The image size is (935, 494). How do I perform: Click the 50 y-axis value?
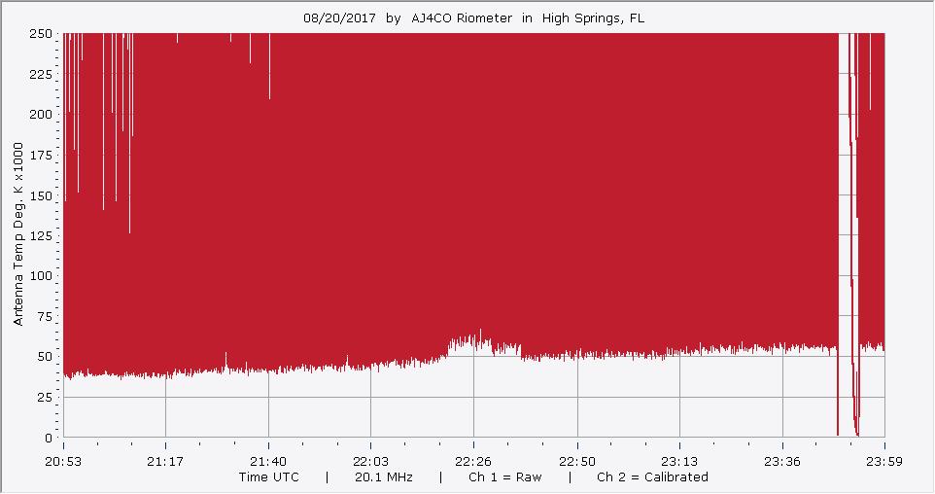point(45,357)
